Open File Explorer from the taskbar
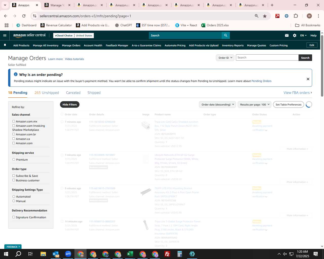Viewport: 324px width, 259px height. click(43, 254)
